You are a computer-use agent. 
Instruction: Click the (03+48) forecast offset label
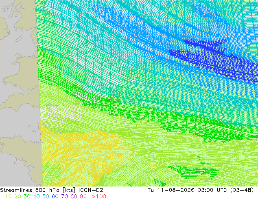coord(242,190)
